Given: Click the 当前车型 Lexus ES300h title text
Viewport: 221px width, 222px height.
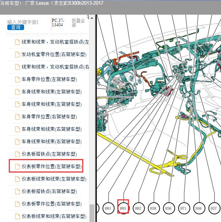Looking at the screenshot, I should (52, 3).
